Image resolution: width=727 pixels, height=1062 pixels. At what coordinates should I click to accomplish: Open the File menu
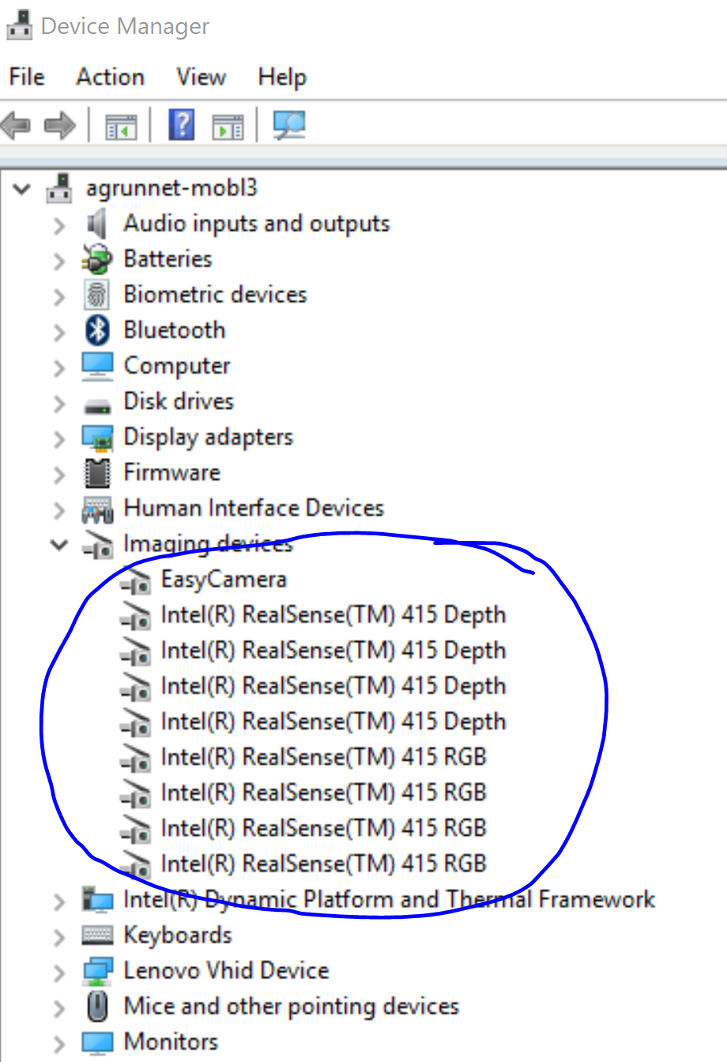click(x=27, y=77)
